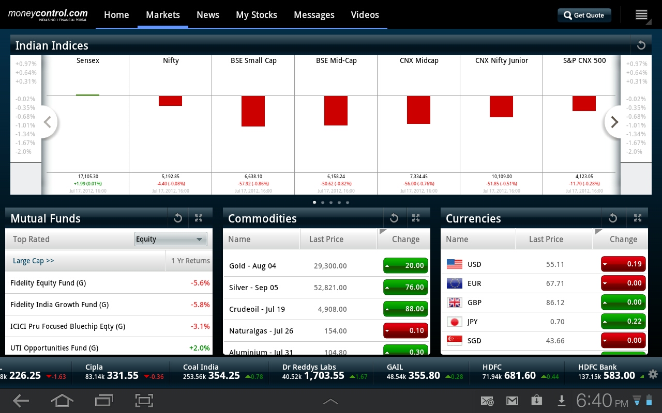Show next indices with right arrow

click(614, 122)
